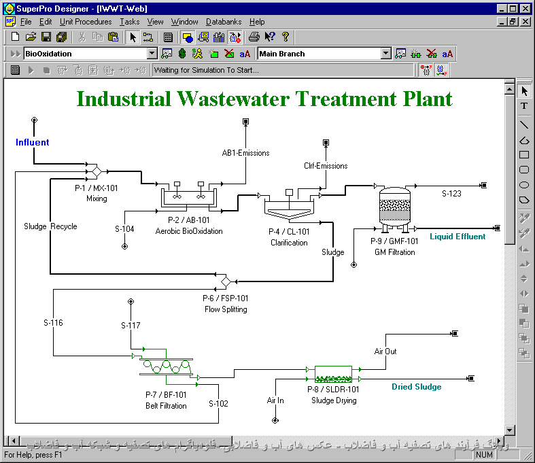
Task: Expand the BioOxidation section dropdown
Action: (152, 54)
